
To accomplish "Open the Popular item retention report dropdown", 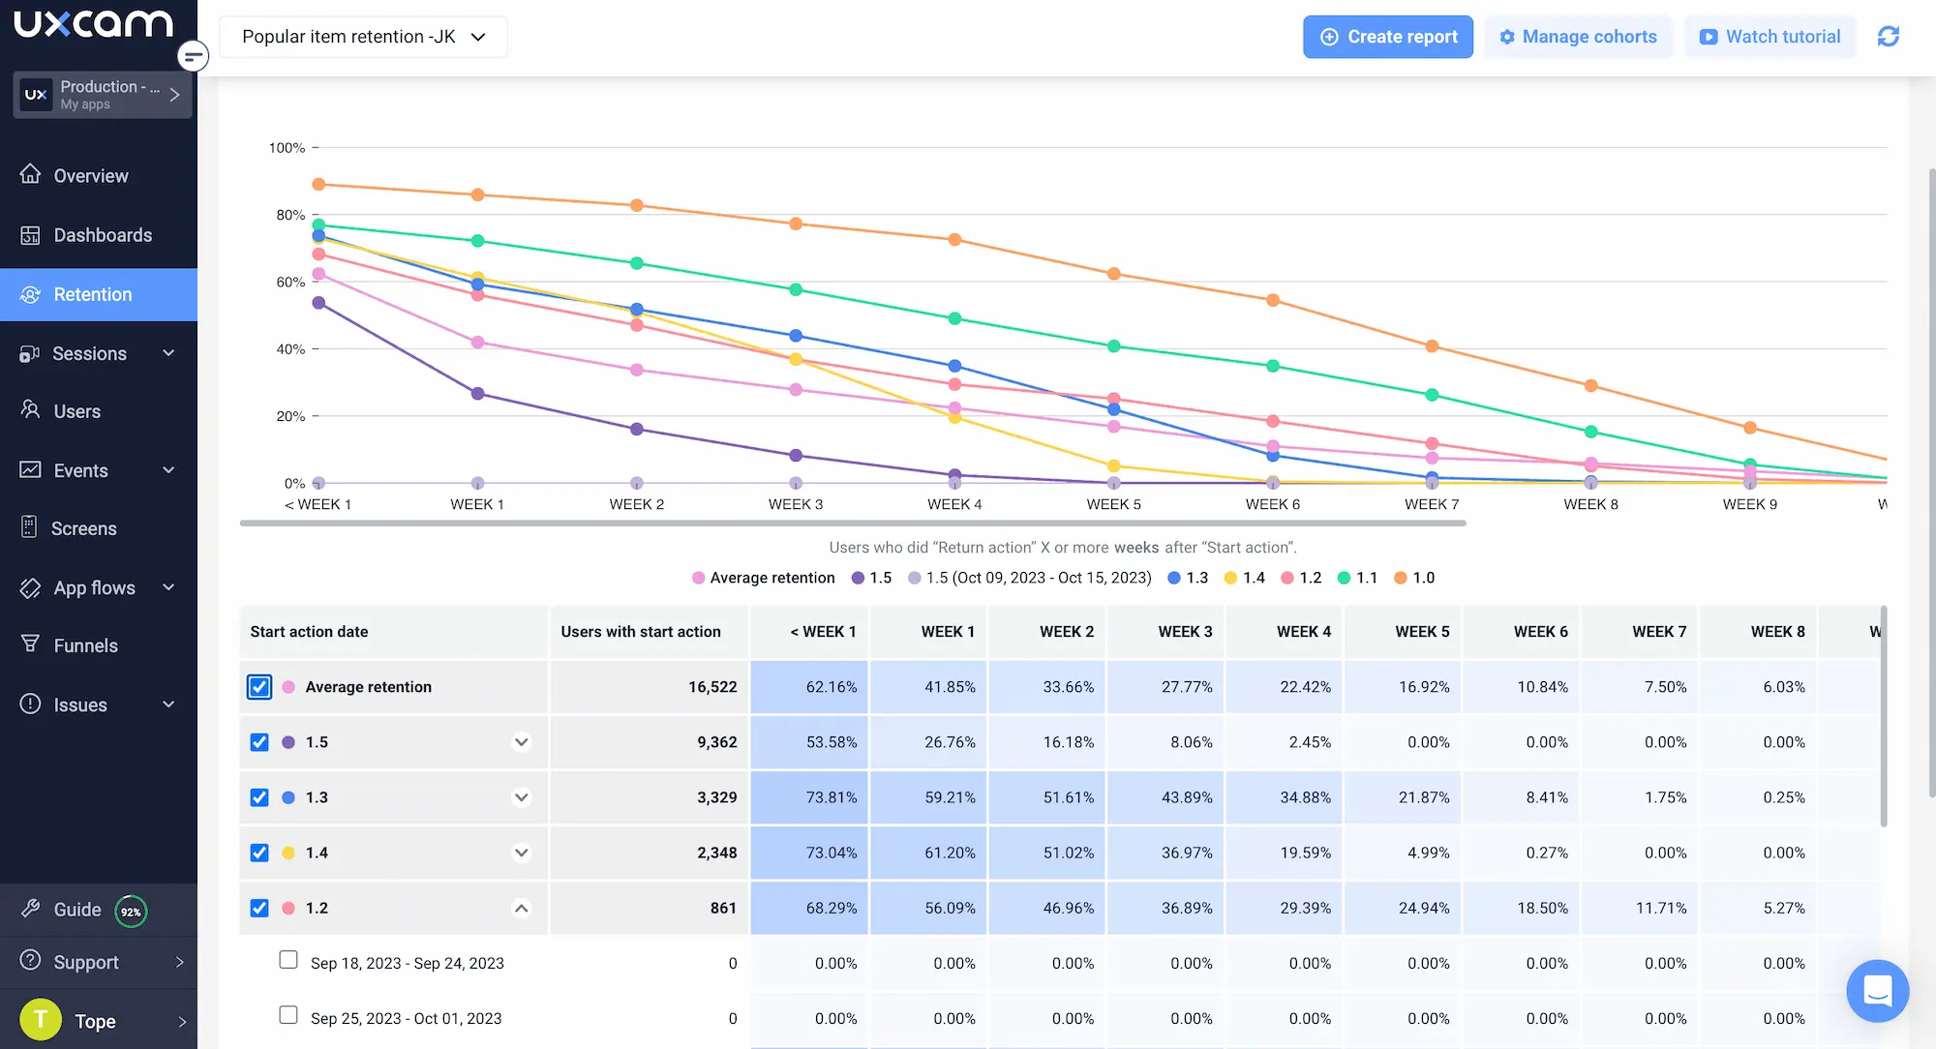I will tap(363, 37).
